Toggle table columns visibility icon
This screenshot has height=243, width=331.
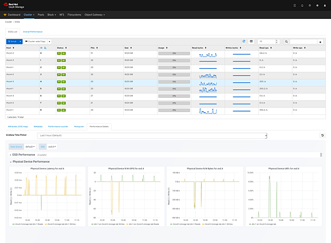[252, 42]
